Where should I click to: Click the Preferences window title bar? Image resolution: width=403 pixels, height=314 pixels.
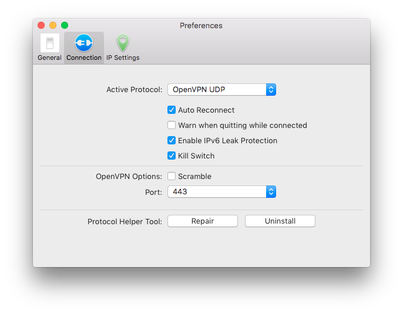click(x=201, y=25)
